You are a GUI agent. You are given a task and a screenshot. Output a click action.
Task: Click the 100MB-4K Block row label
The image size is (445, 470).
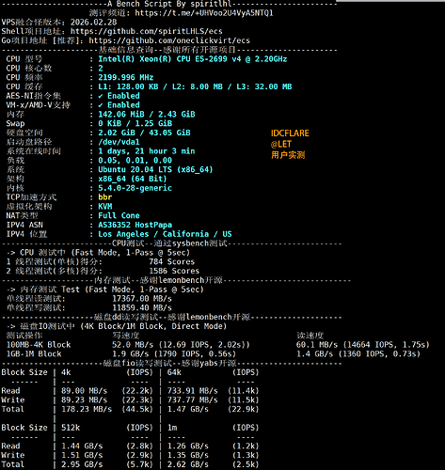pos(39,345)
